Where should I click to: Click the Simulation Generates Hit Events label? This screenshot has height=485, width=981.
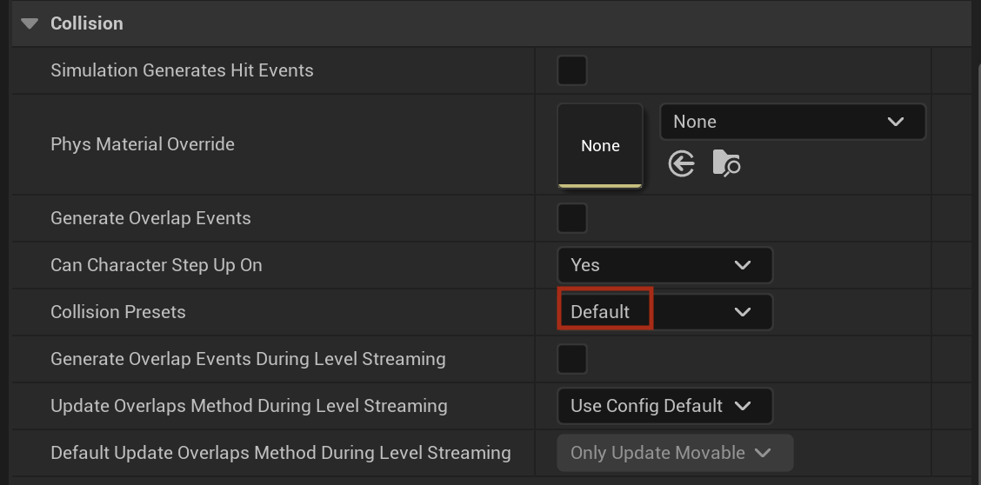(182, 70)
